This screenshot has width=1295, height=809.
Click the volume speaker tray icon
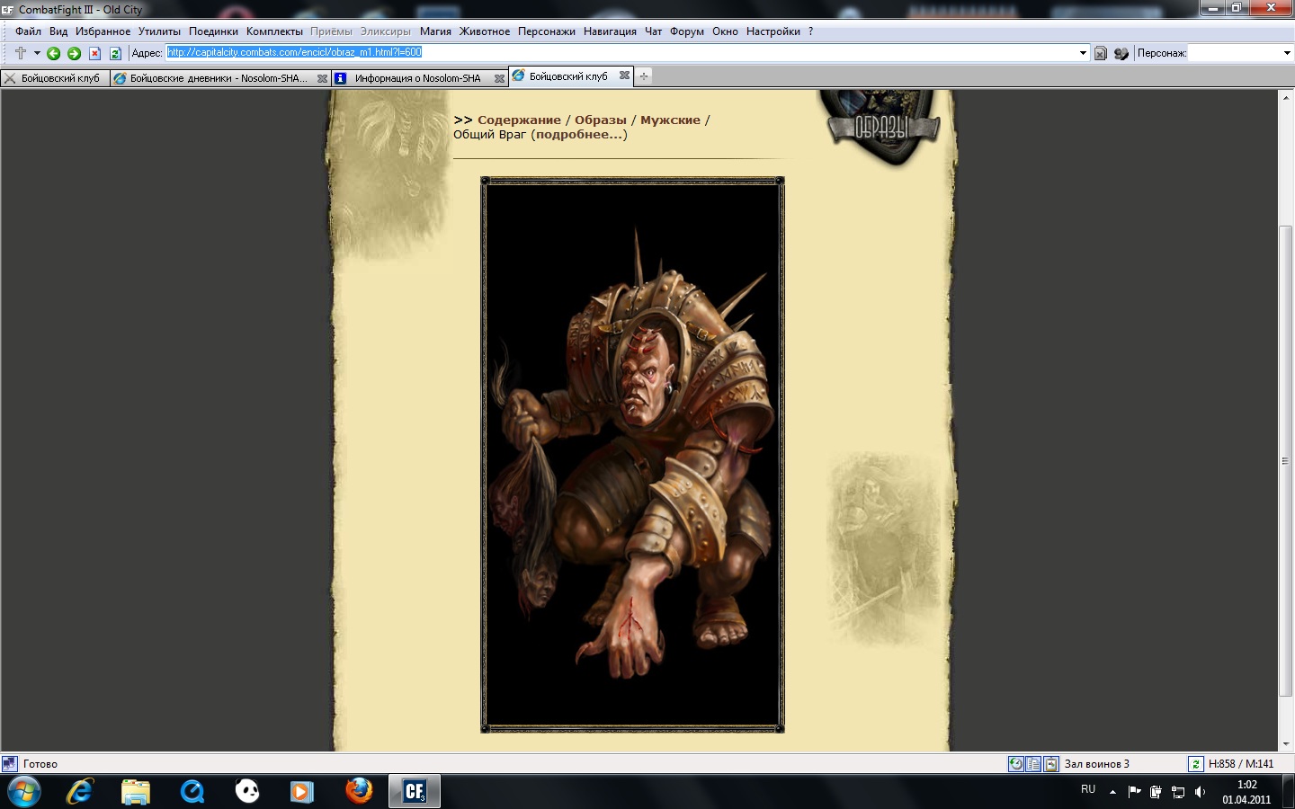tap(1200, 792)
